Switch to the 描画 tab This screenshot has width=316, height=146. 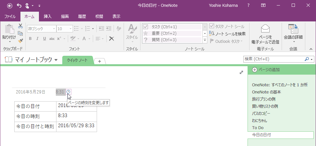pyautogui.click(x=65, y=17)
